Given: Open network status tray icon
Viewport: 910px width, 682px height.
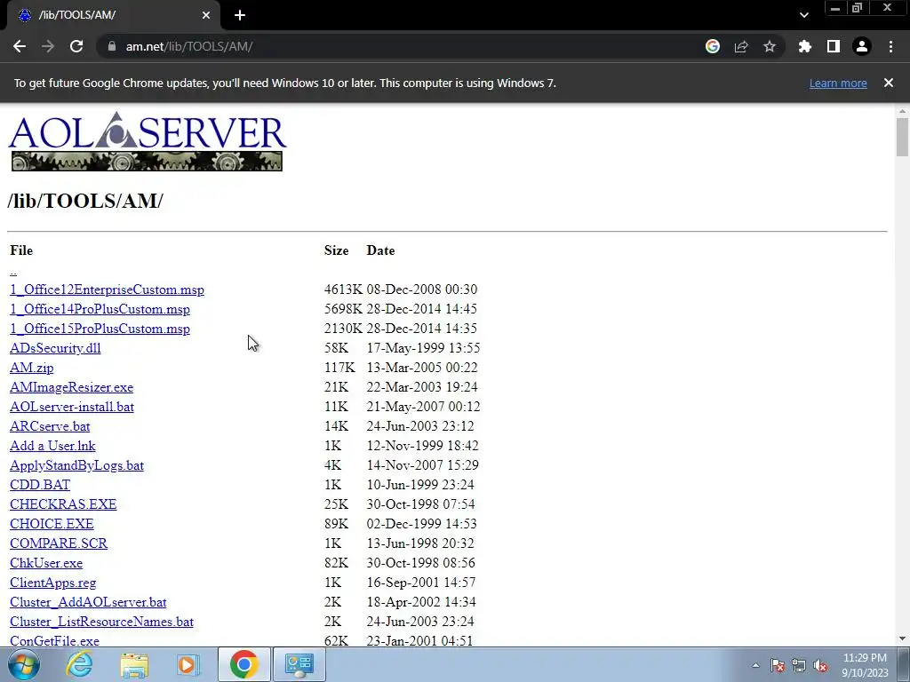Looking at the screenshot, I should tap(799, 665).
